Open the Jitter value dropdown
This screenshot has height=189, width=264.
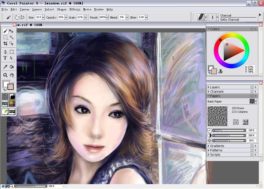pos(146,17)
